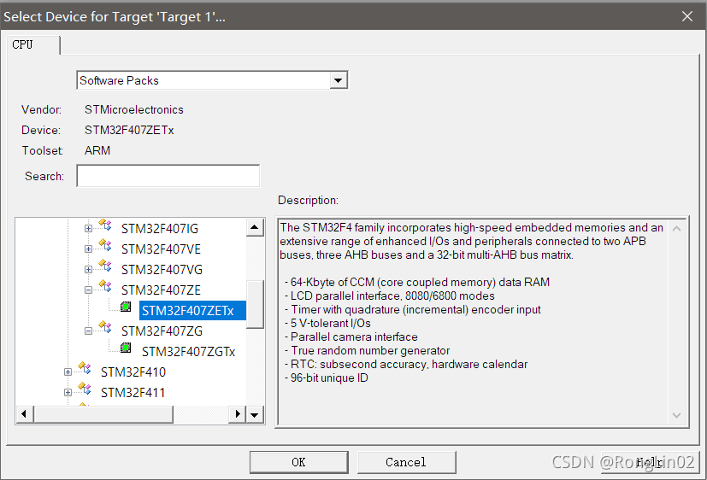Image resolution: width=707 pixels, height=480 pixels.
Task: Expand the STM32F411 node
Action: [x=68, y=393]
